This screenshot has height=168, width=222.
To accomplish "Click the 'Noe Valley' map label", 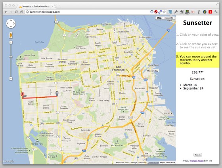I will coord(104,100).
